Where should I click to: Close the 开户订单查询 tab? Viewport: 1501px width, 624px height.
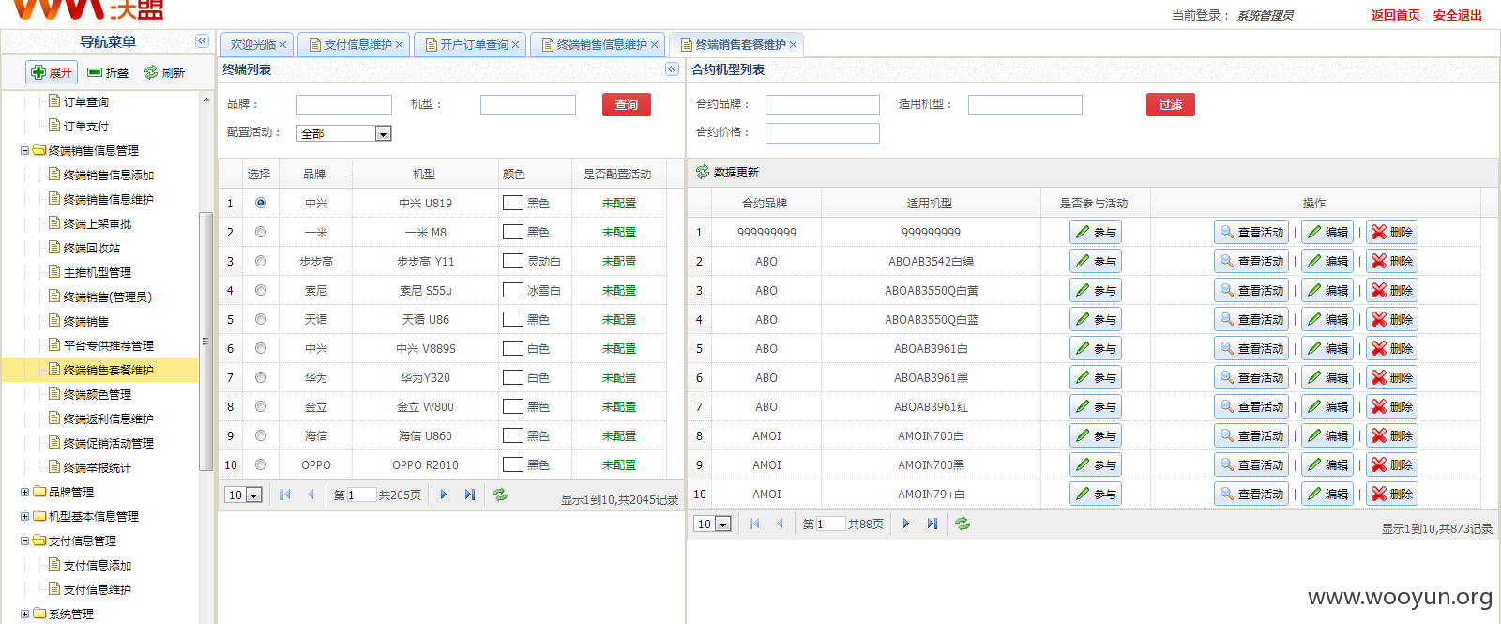pyautogui.click(x=515, y=45)
